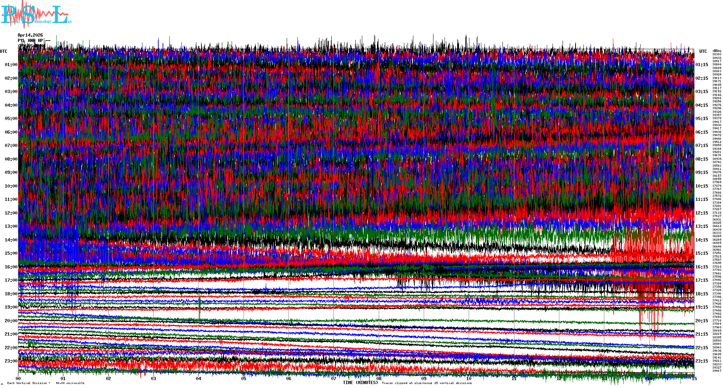
Task: Click the right UTC axis header
Action: click(703, 51)
